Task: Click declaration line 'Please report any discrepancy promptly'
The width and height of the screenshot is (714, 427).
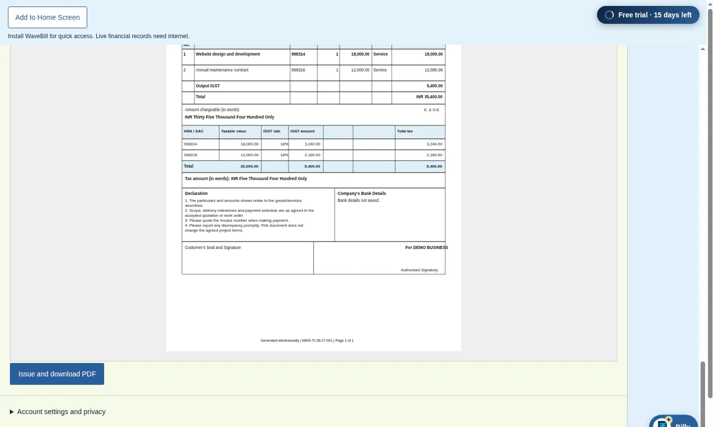Action: click(x=244, y=228)
